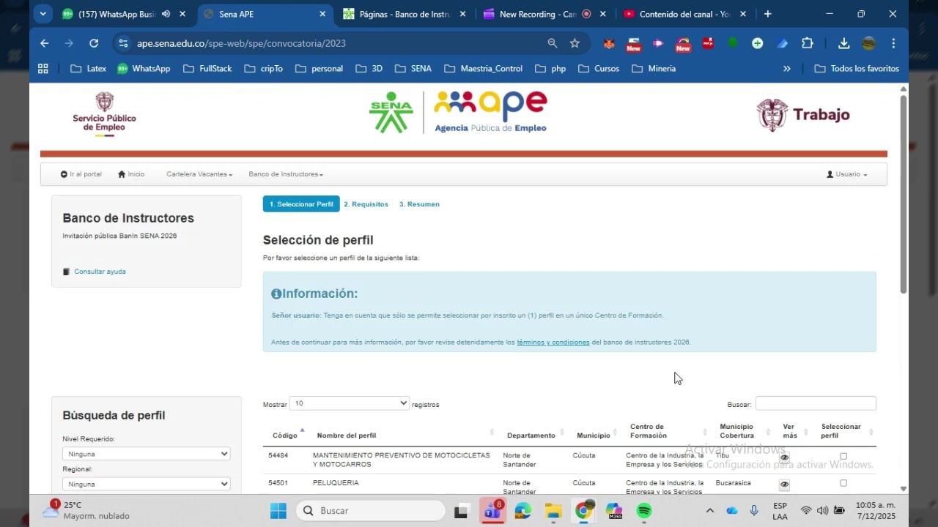Viewport: 938px width, 527px height.
Task: View more details for PELUQUERIA profile
Action: tap(784, 485)
